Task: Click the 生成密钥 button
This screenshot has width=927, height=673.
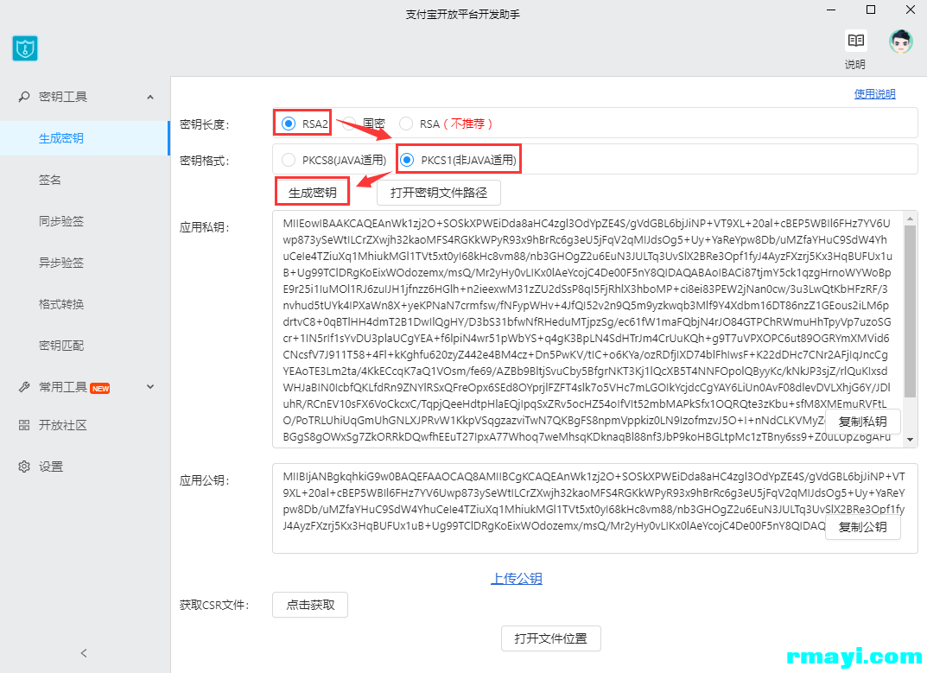Action: pos(312,192)
